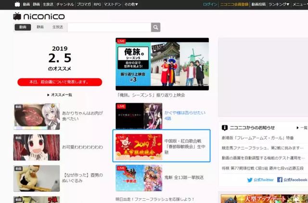Expand the ランキング dropdown menu
The width and height of the screenshot is (308, 203).
[279, 4]
